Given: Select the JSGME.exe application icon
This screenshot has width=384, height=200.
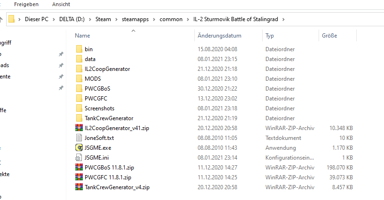Looking at the screenshot, I should click(x=79, y=148).
